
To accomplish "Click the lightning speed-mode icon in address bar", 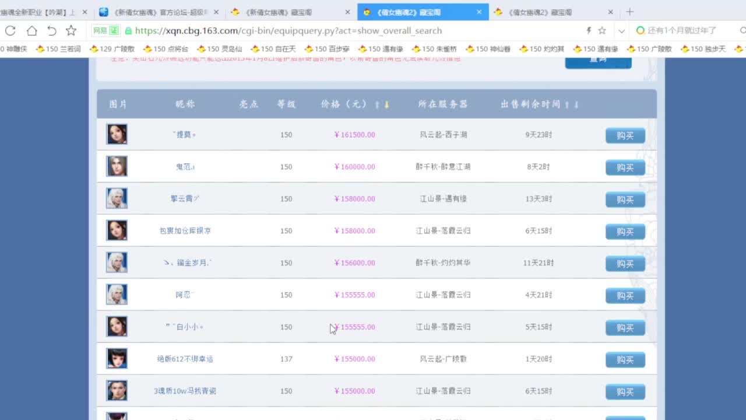I will coord(589,31).
